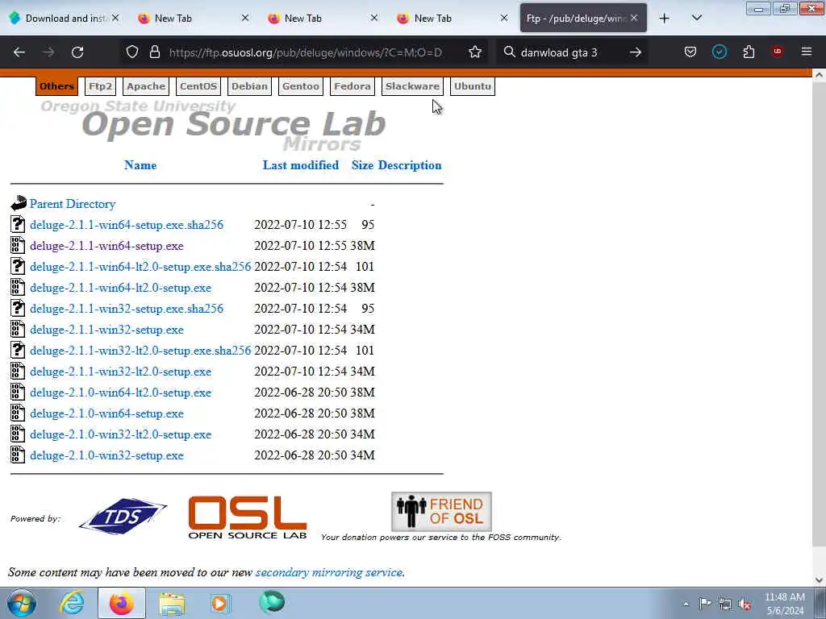Expand the list all tabs chevron

(696, 19)
